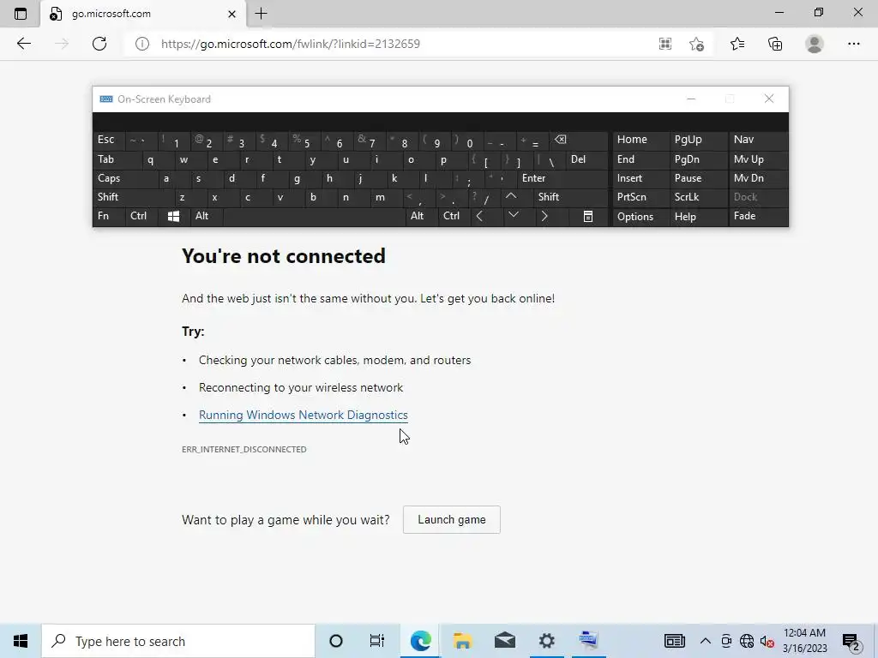Screen dimensions: 878x658
Task: Open network globe icon in system tray
Action: tap(747, 641)
